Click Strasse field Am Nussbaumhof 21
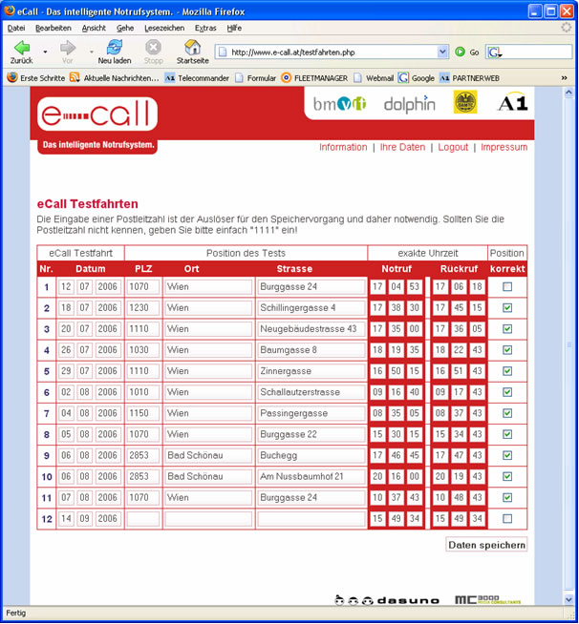Image resolution: width=579 pixels, height=624 pixels. click(311, 477)
